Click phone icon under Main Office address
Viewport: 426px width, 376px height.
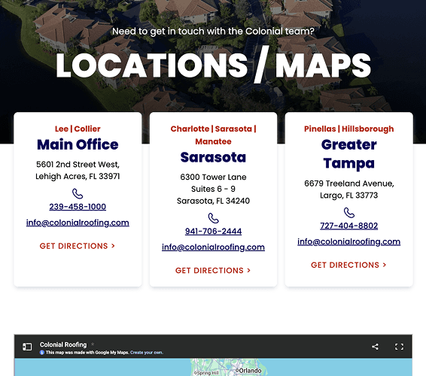78,194
